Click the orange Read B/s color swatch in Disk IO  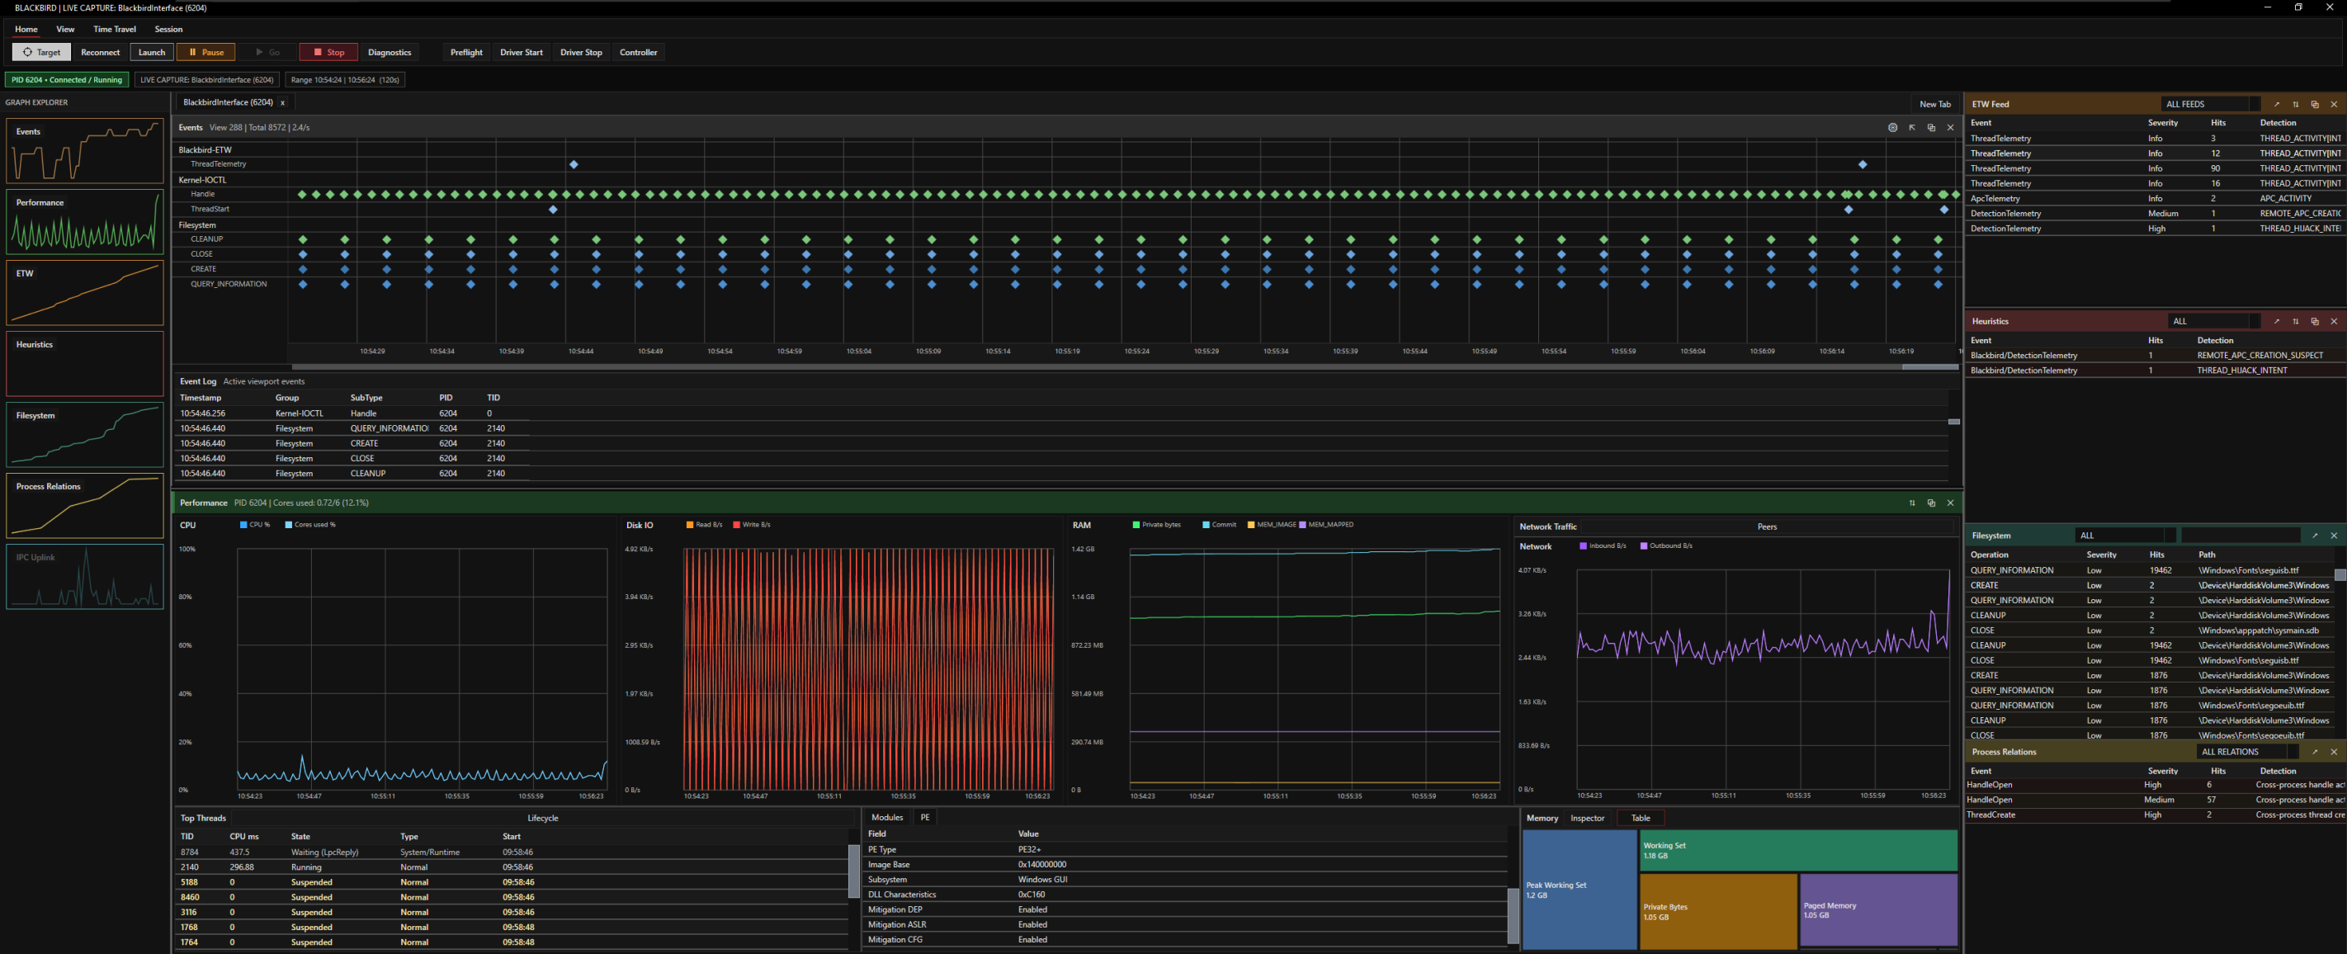point(690,524)
